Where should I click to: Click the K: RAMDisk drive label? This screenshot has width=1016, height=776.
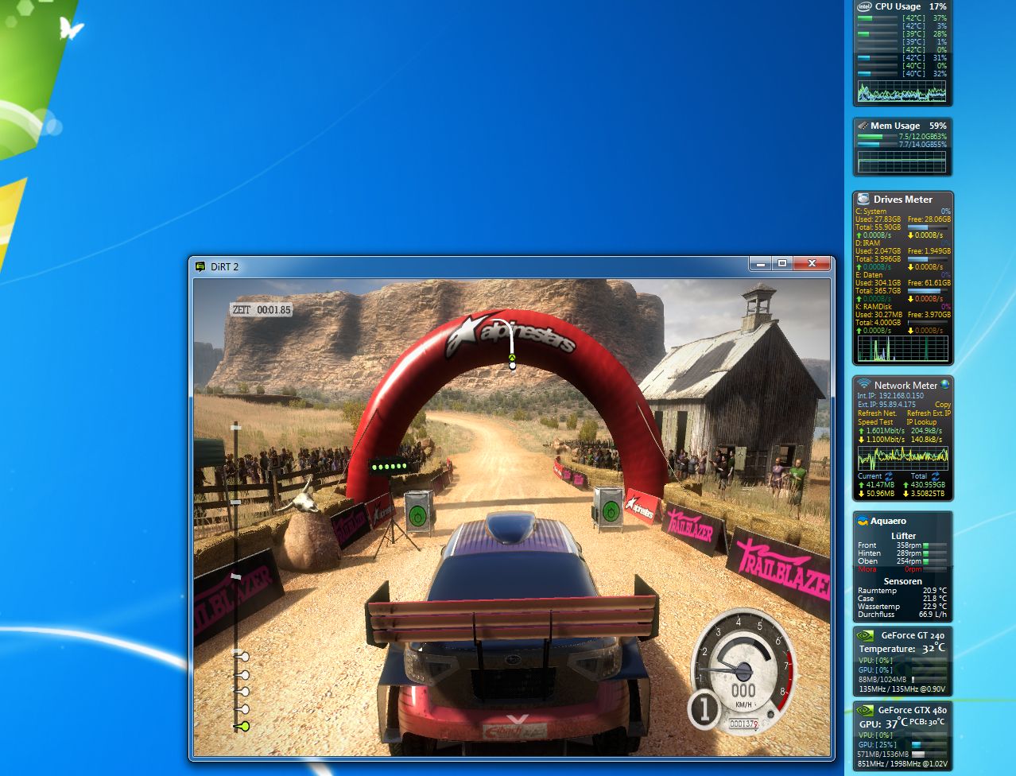874,307
